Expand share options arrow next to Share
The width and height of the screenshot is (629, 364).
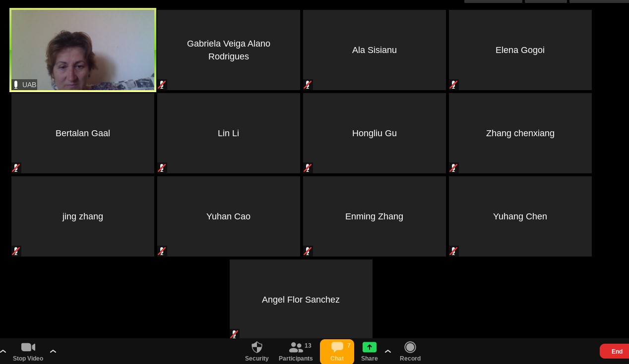click(388, 351)
